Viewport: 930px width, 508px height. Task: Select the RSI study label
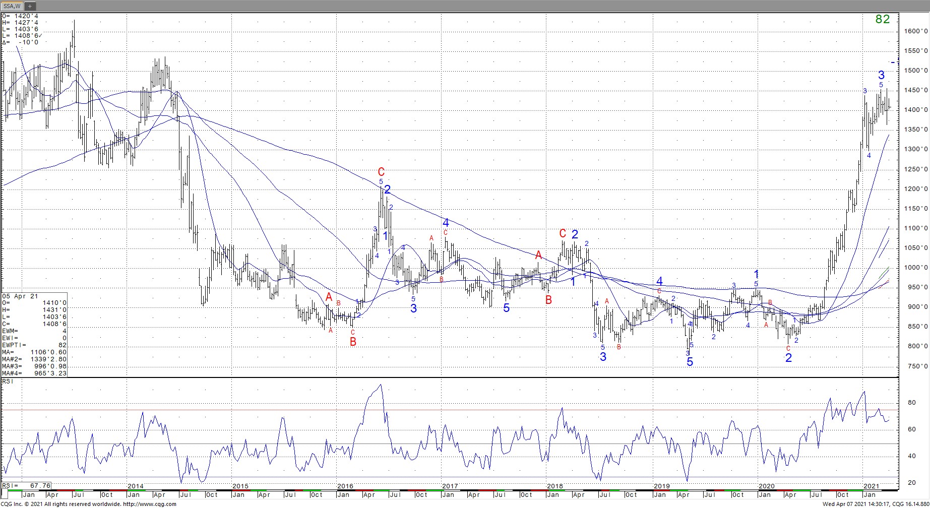click(8, 382)
